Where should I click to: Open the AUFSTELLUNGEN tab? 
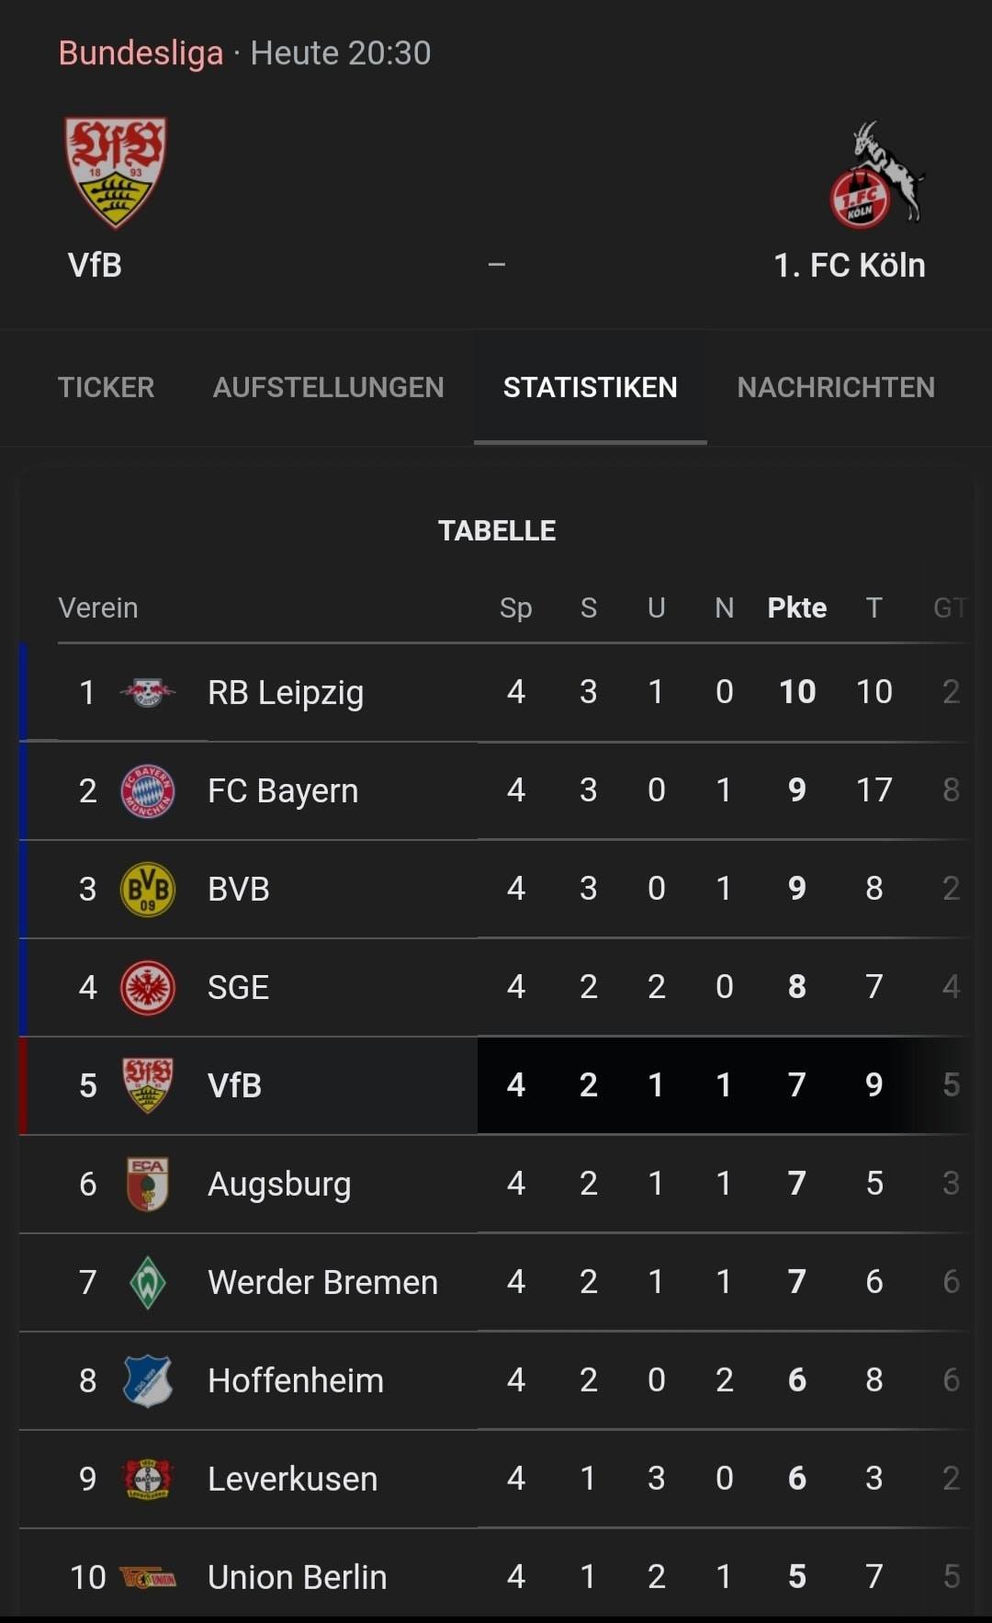point(328,387)
